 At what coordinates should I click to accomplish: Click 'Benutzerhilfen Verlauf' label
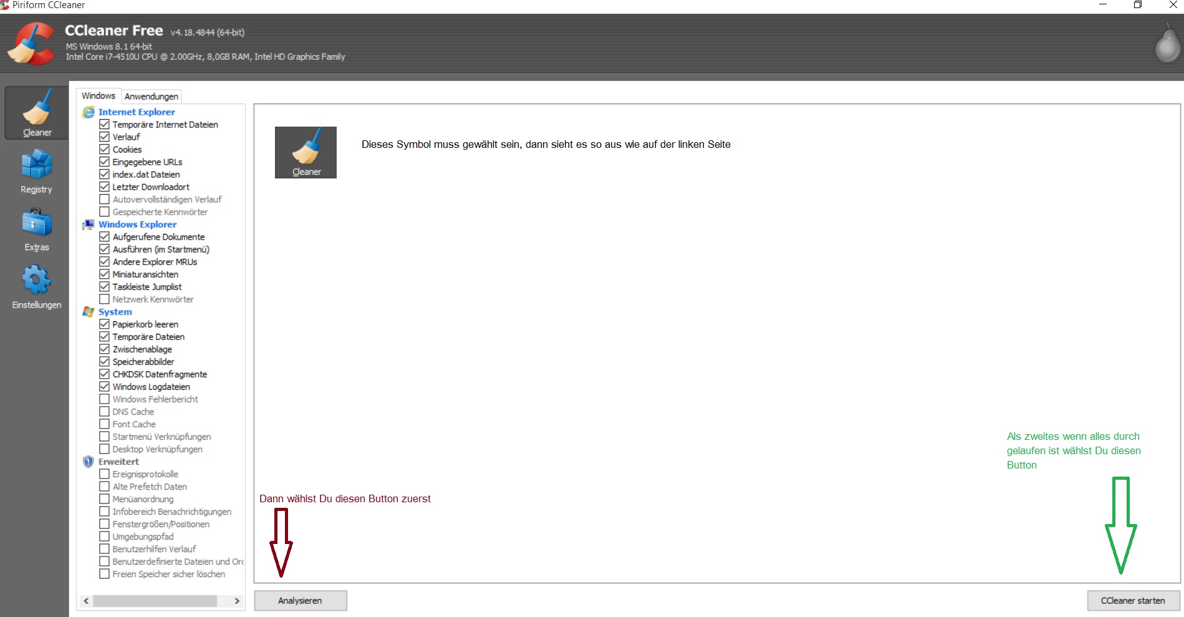tap(154, 549)
